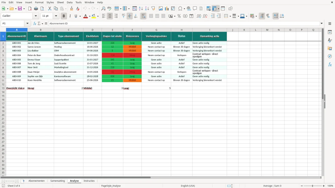This screenshot has width=335, height=188.
Task: Click Increase Indent icon
Action: coord(213,16)
